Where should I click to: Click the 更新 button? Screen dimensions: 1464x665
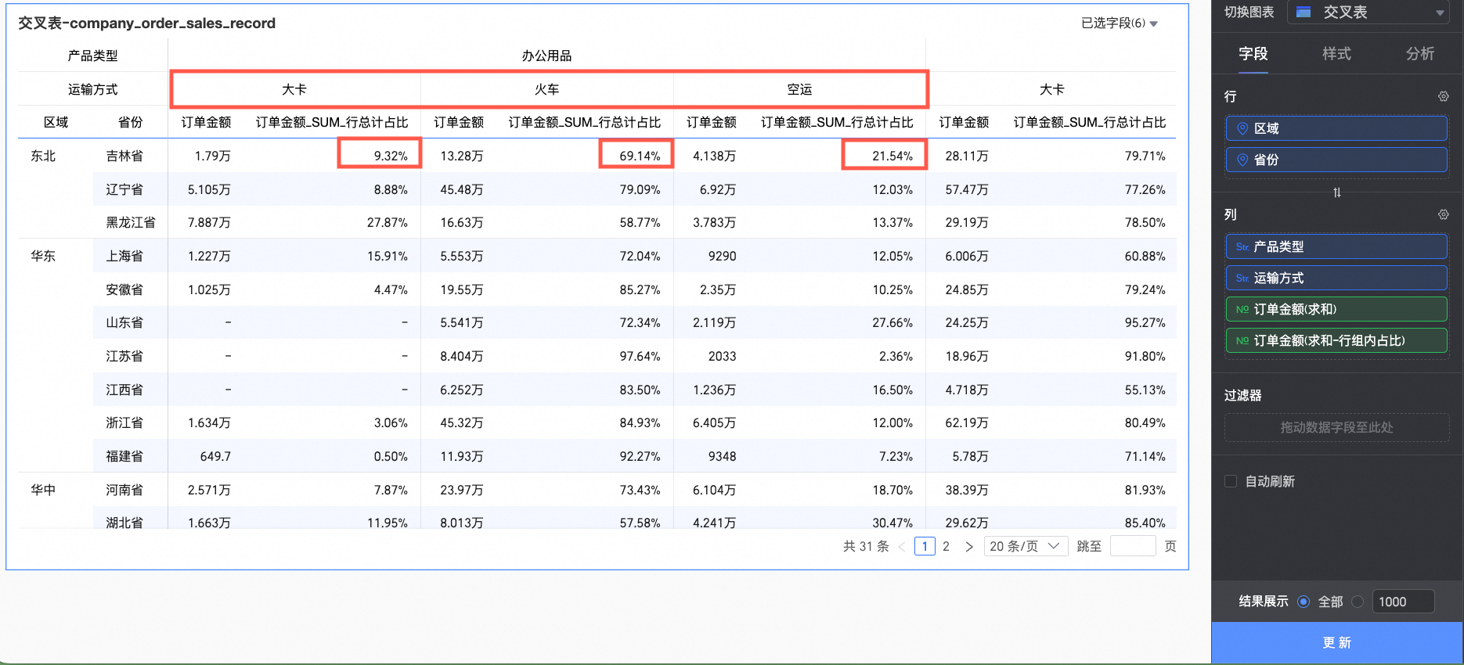coord(1337,642)
